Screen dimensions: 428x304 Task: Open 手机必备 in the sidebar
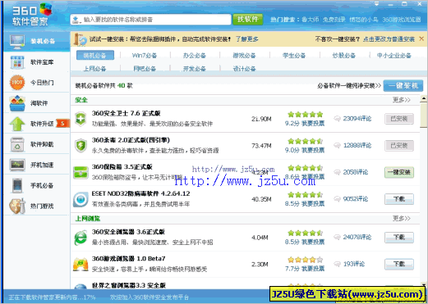(36, 185)
